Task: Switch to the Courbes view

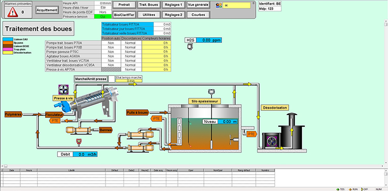Action: (x=198, y=15)
